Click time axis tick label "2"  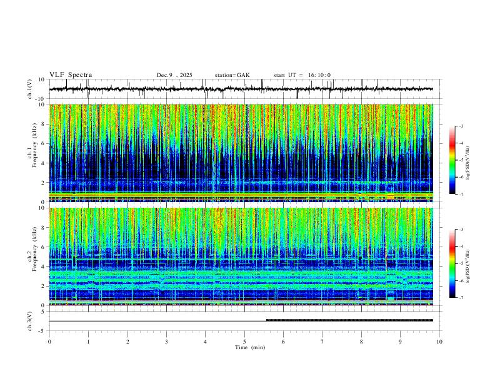coord(127,342)
